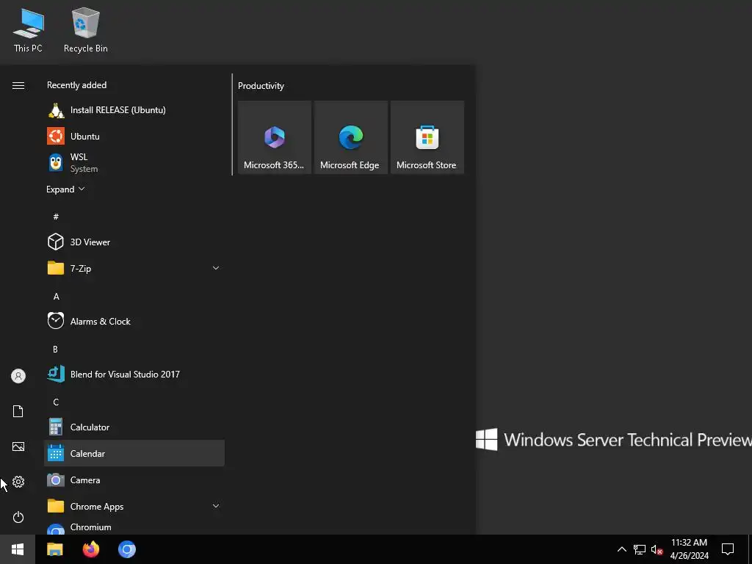The image size is (752, 564).
Task: Click the muted volume tray icon
Action: pos(657,549)
